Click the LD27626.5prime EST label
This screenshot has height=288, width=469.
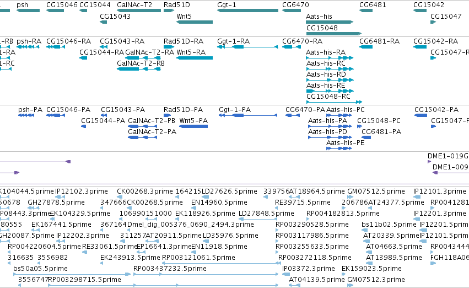[x=229, y=191]
